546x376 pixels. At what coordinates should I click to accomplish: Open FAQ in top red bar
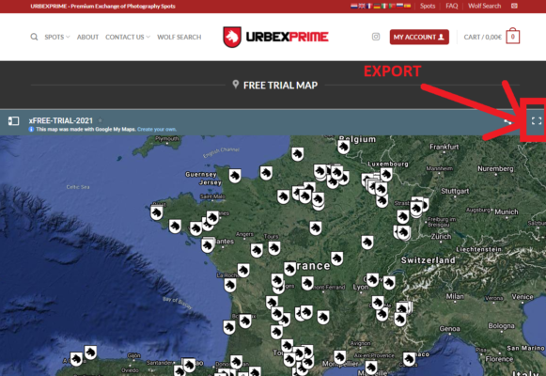click(x=452, y=6)
